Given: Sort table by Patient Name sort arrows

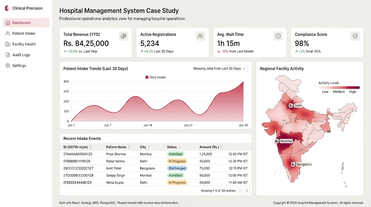Looking at the screenshot, I should (x=129, y=147).
